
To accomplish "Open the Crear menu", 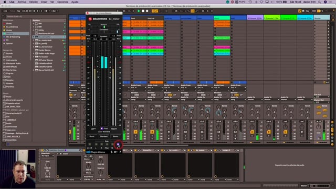I will click(44, 2).
